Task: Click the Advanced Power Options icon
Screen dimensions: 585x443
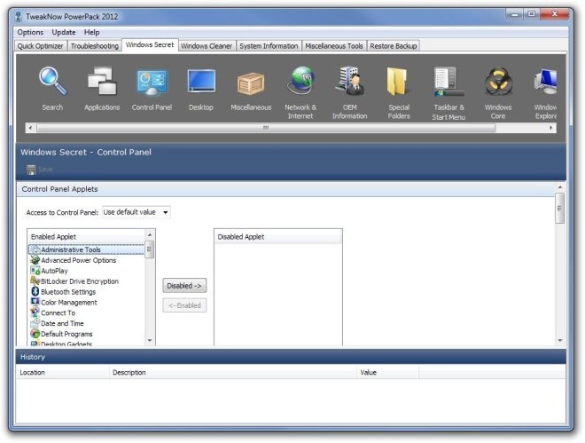Action: (x=35, y=260)
